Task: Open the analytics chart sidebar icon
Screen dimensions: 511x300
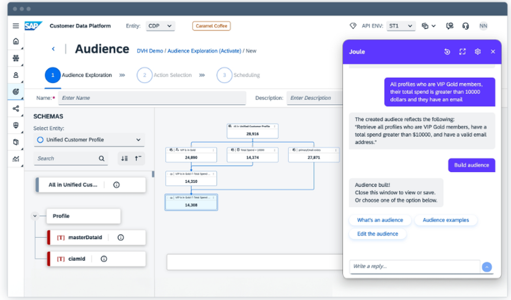Action: click(x=16, y=159)
